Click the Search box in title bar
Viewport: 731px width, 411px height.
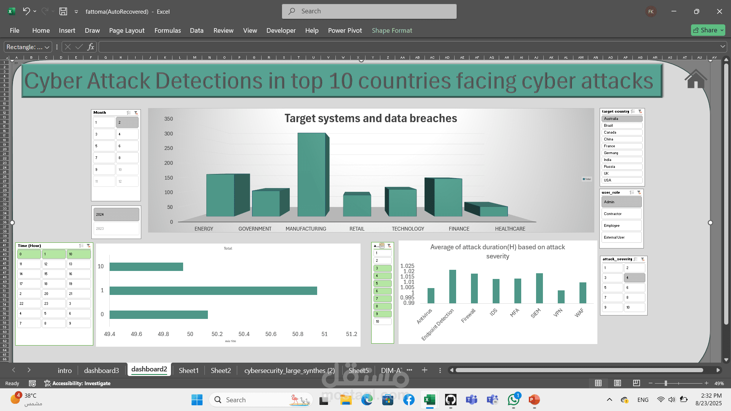pos(369,11)
